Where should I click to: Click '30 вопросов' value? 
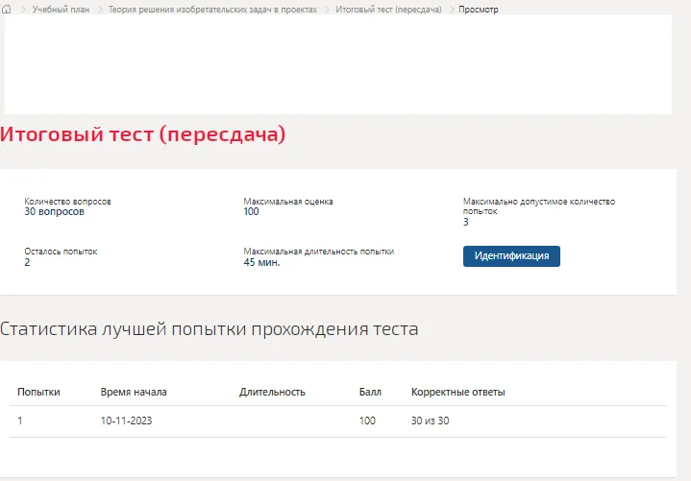click(x=54, y=211)
